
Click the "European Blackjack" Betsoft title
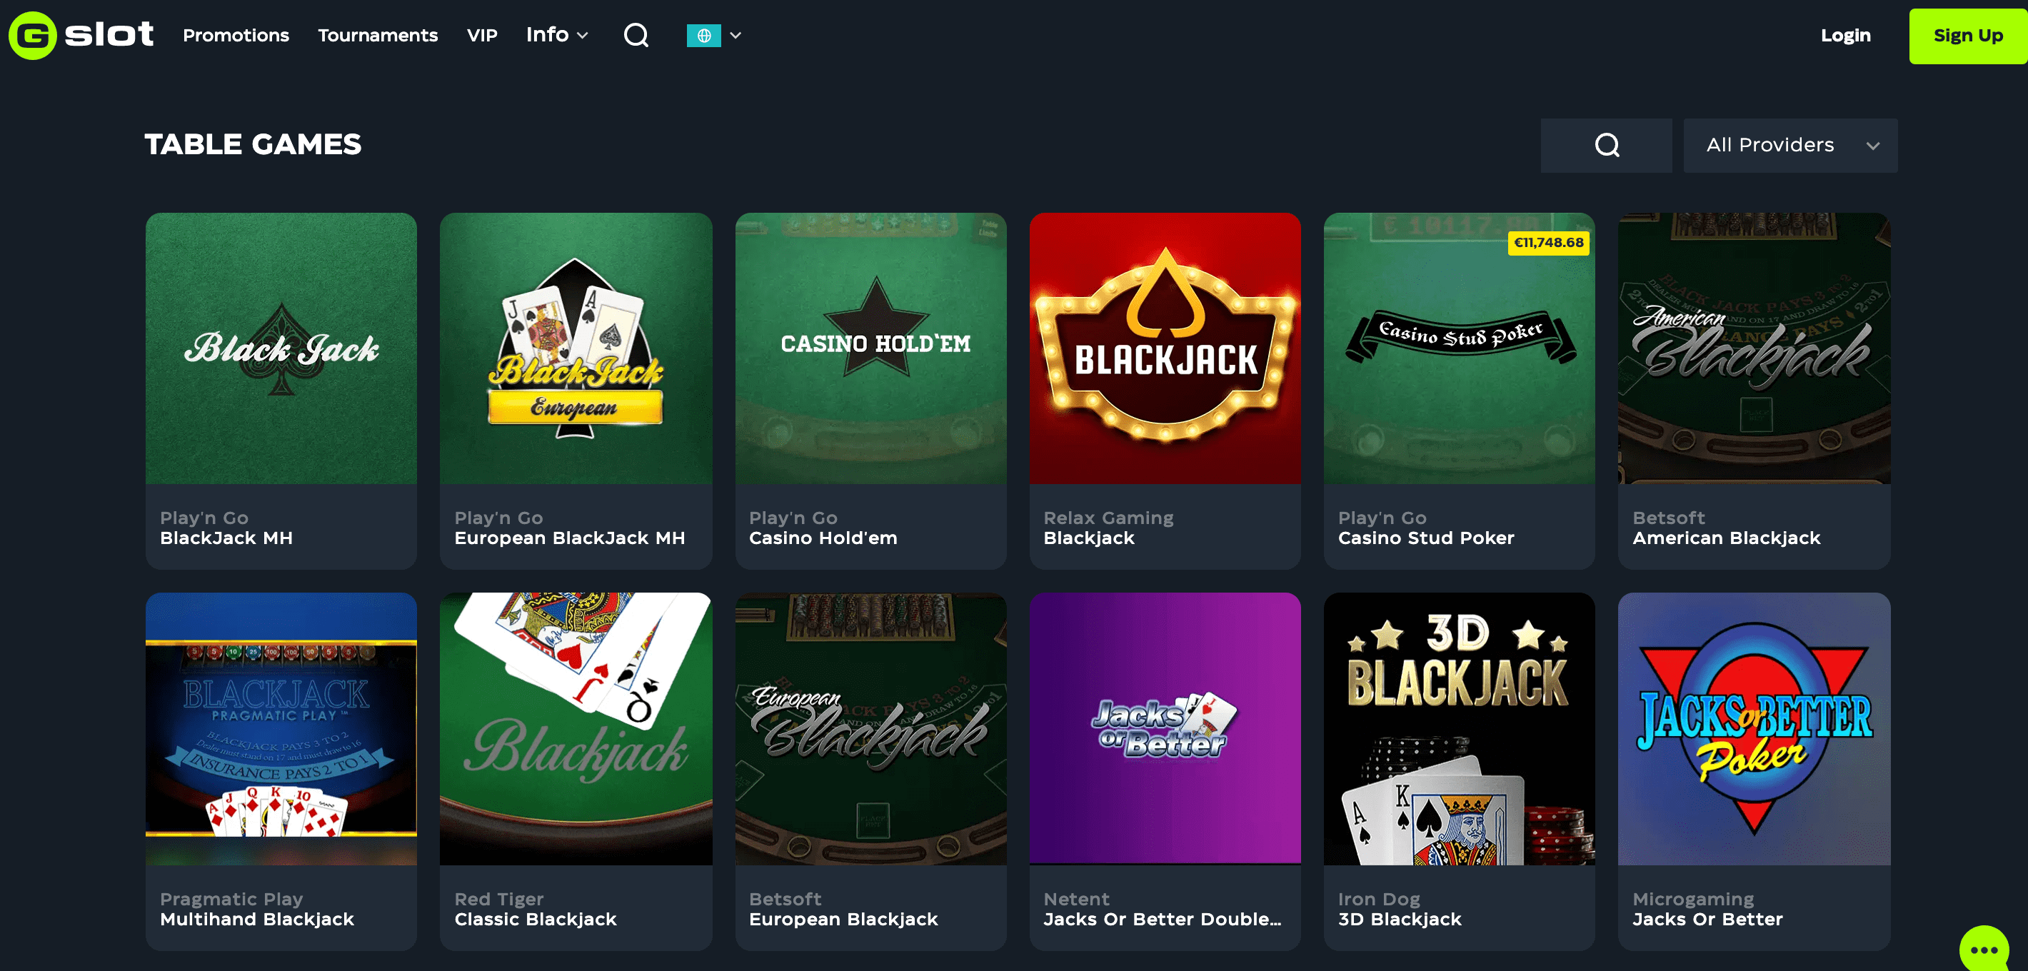tap(843, 919)
